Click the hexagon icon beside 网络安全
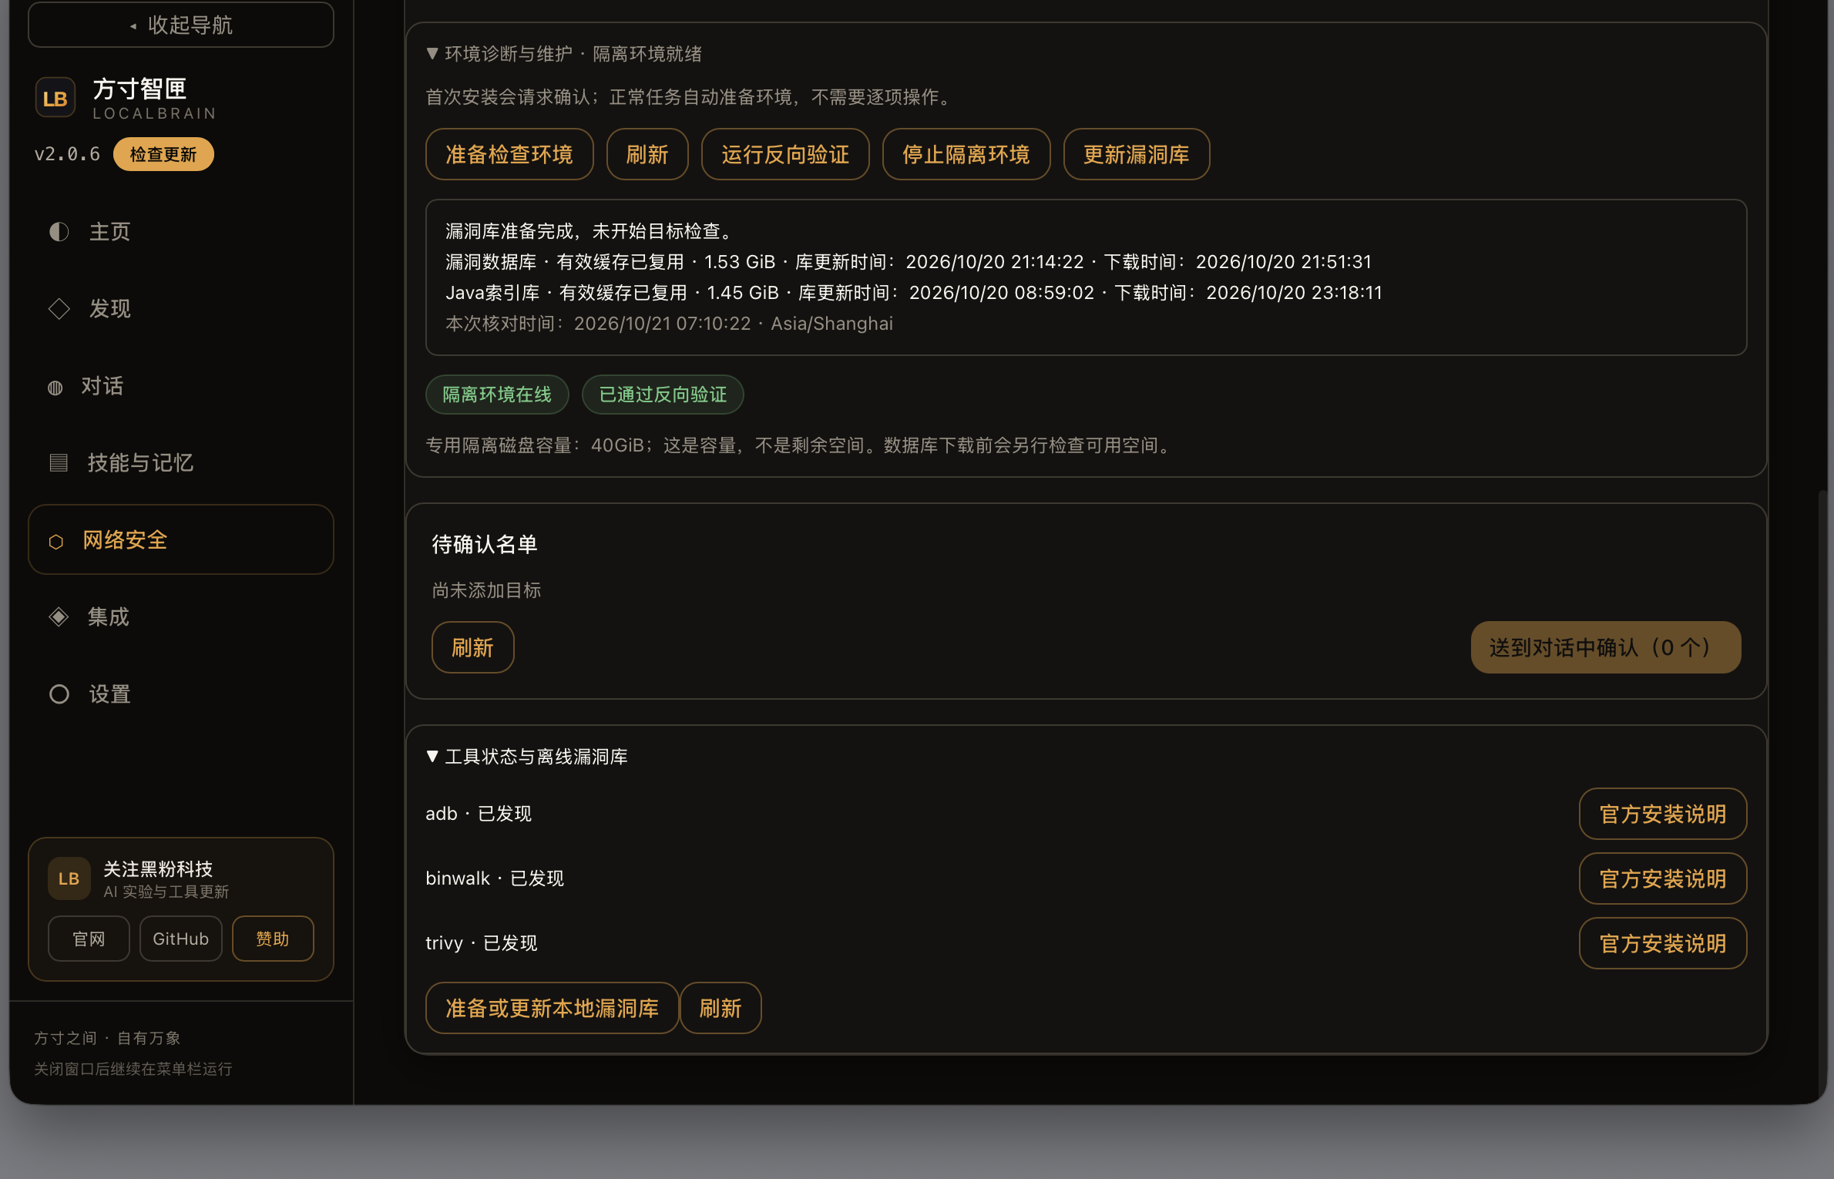This screenshot has height=1179, width=1834. pyautogui.click(x=55, y=542)
